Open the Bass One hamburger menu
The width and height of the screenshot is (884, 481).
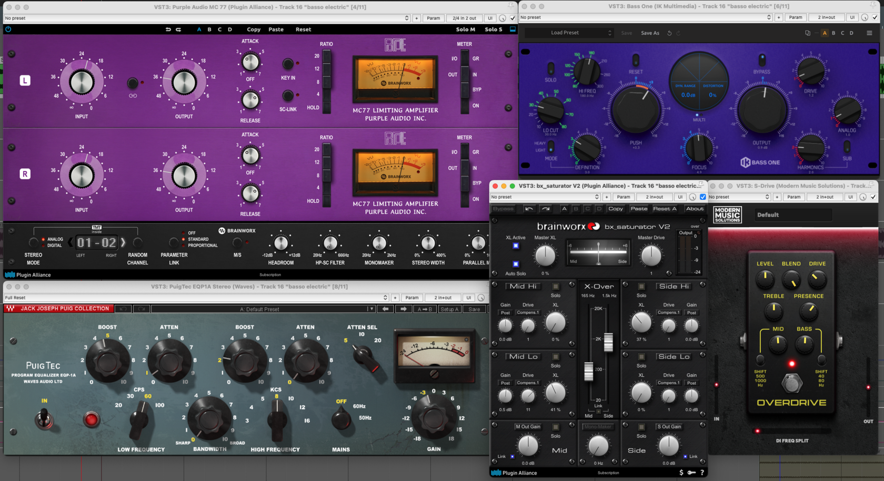click(x=869, y=33)
